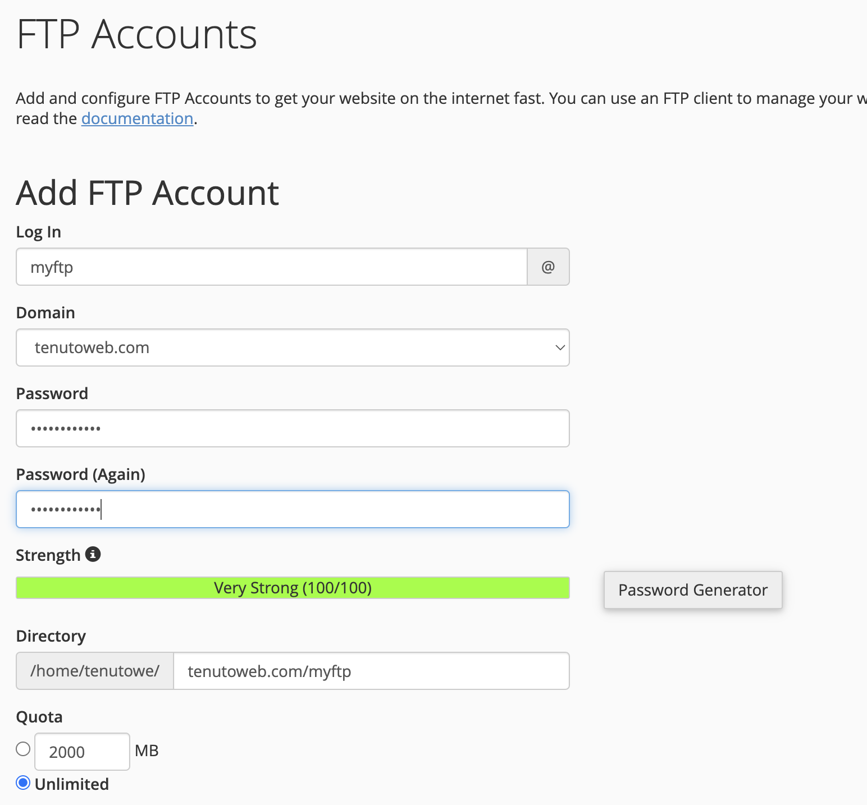Click the Very Strong password strength bar

pos(292,587)
